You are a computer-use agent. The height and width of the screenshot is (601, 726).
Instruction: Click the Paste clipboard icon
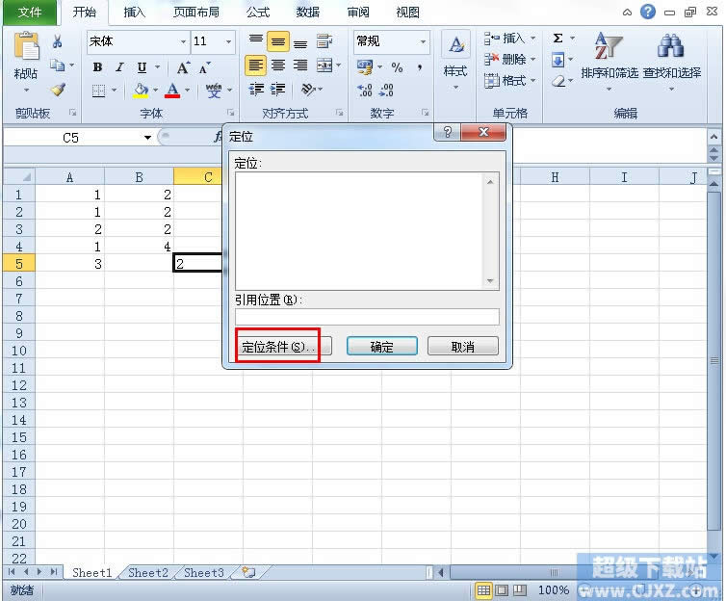[26, 47]
